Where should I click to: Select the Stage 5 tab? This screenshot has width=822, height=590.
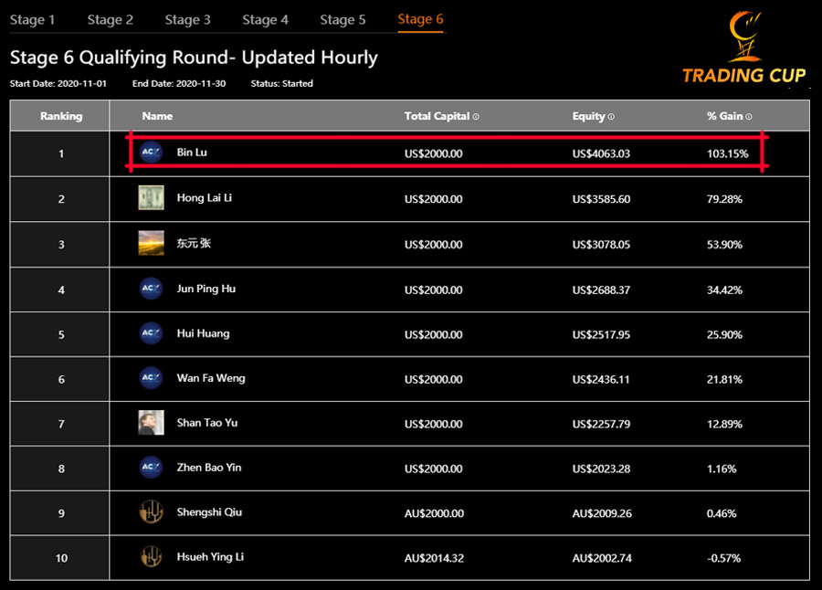(x=342, y=19)
